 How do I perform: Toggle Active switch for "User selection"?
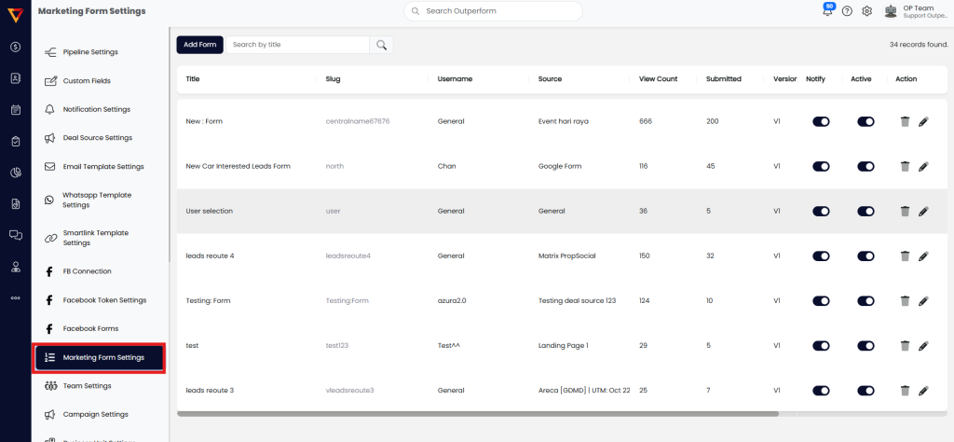865,211
